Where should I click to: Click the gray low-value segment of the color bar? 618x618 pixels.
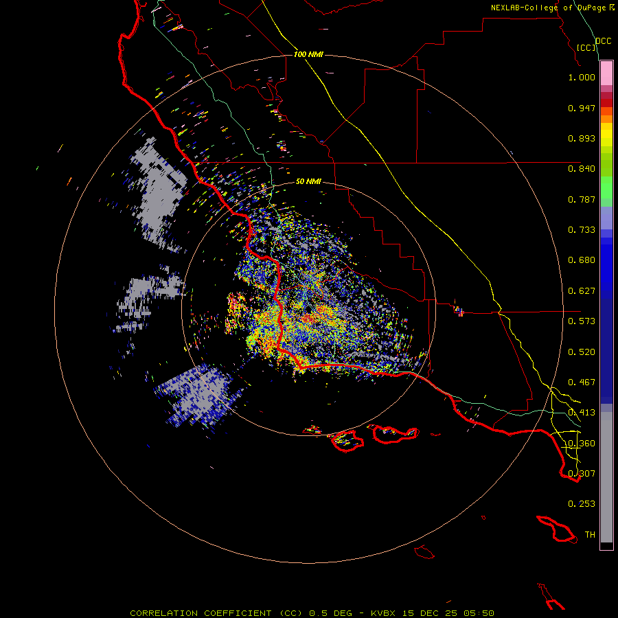(x=606, y=477)
